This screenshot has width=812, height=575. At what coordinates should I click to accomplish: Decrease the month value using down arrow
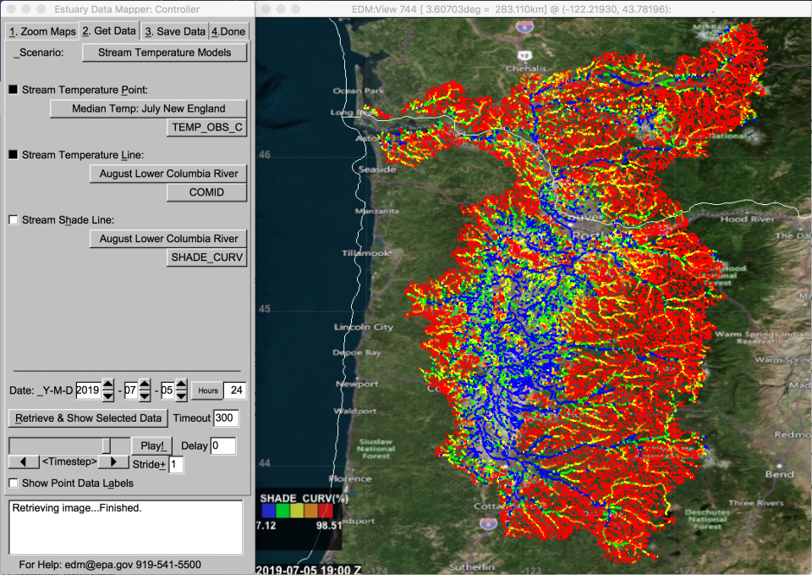pos(145,396)
